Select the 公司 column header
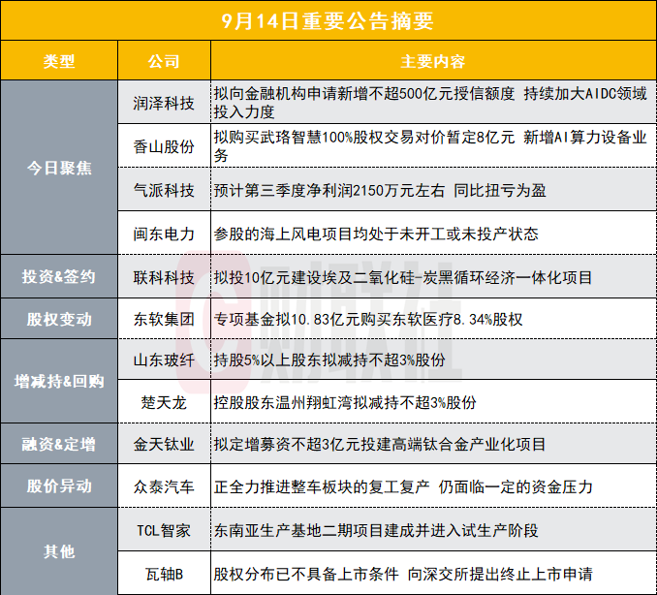 164,61
